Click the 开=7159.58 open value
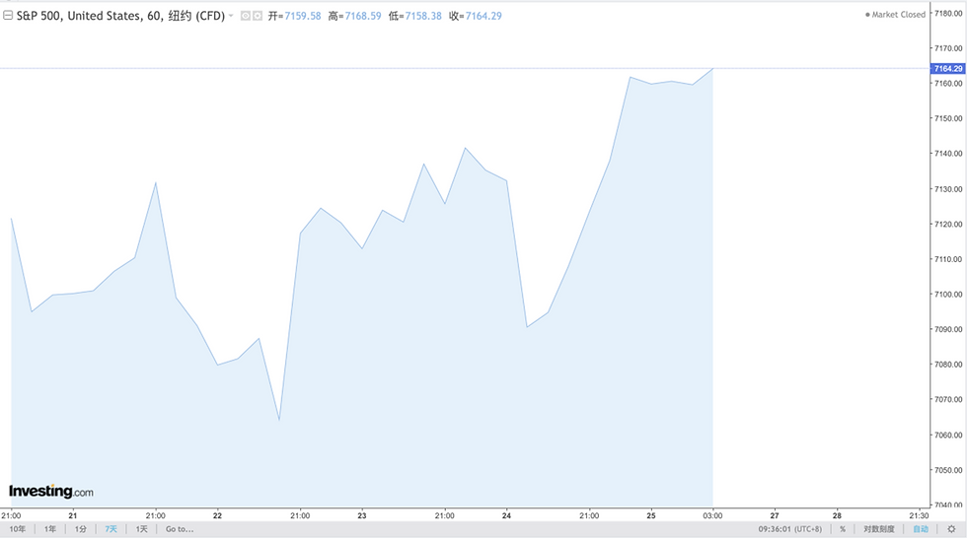The height and width of the screenshot is (538, 967). point(294,16)
